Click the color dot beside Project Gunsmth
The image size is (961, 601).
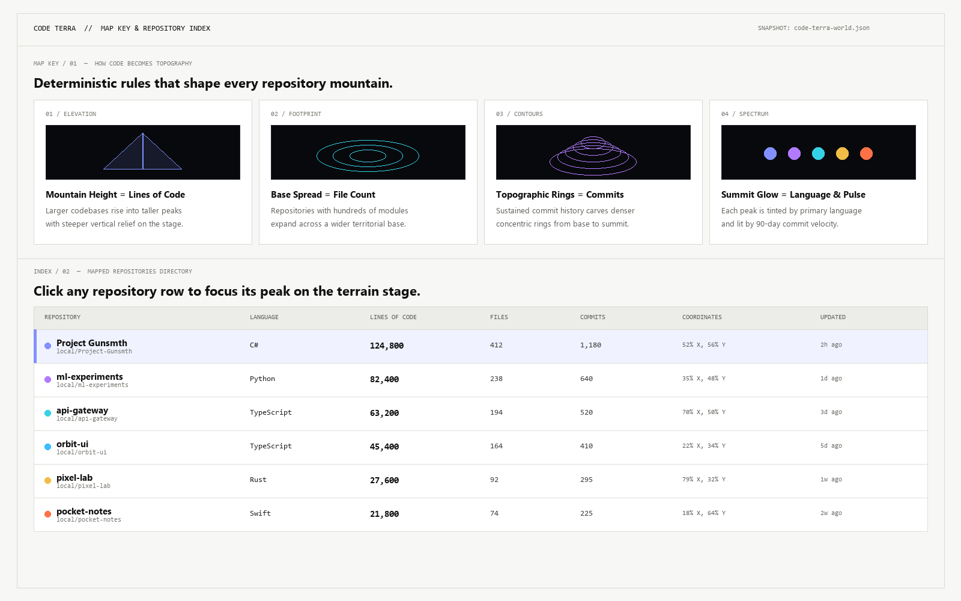click(x=47, y=346)
